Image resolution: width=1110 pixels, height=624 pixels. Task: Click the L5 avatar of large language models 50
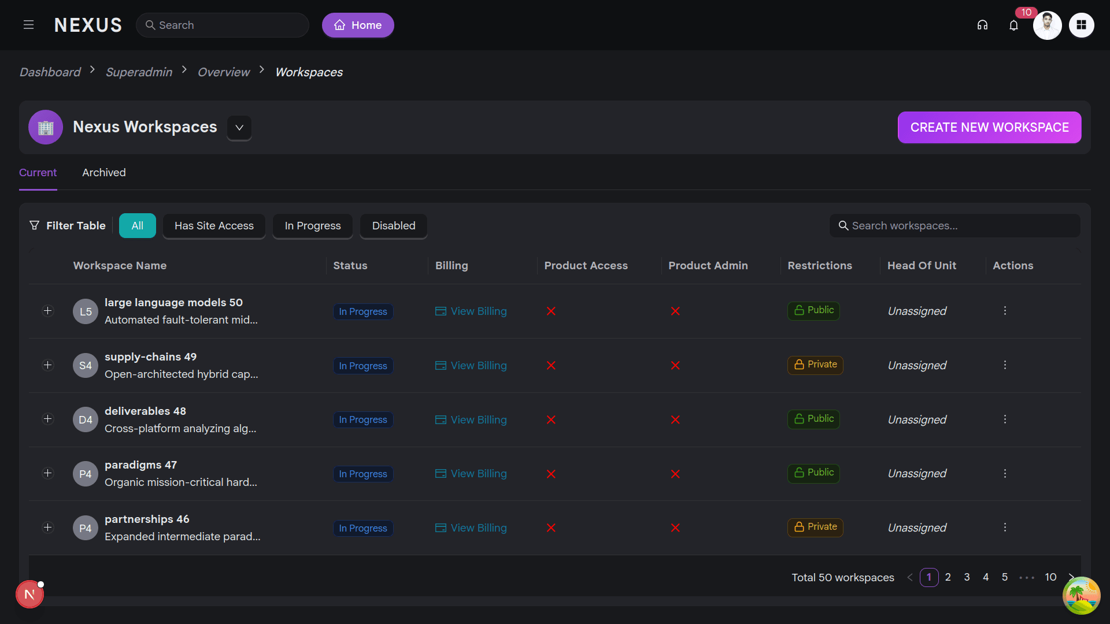tap(86, 311)
